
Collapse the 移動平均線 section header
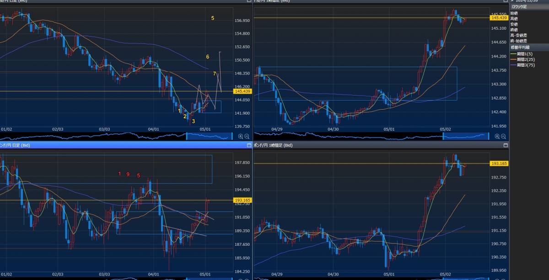pyautogui.click(x=522, y=47)
